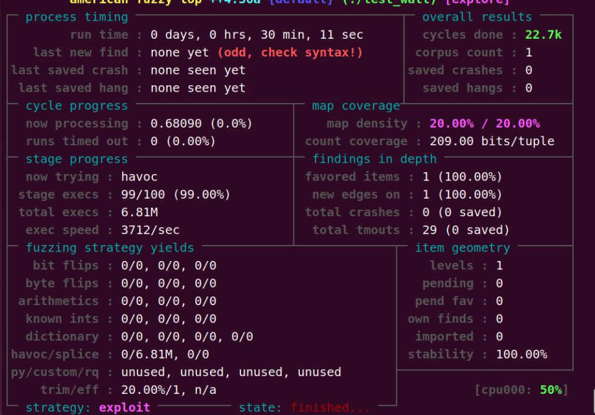The height and width of the screenshot is (415, 595).
Task: Click the cpu000 usage indicator 50%
Action: [x=550, y=390]
